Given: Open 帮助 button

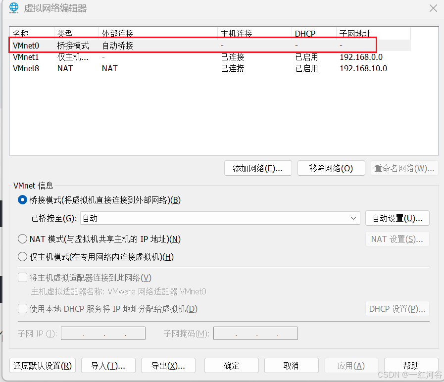Looking at the screenshot, I should click(x=411, y=366).
